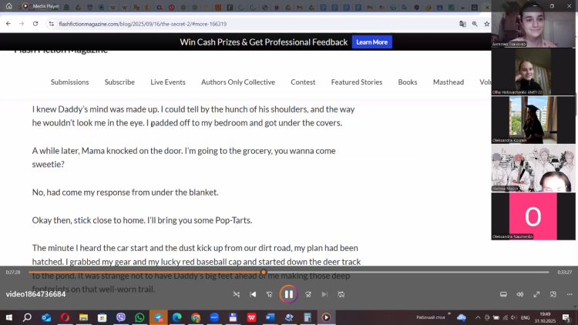Open Media Player more options menu

pos(570,294)
